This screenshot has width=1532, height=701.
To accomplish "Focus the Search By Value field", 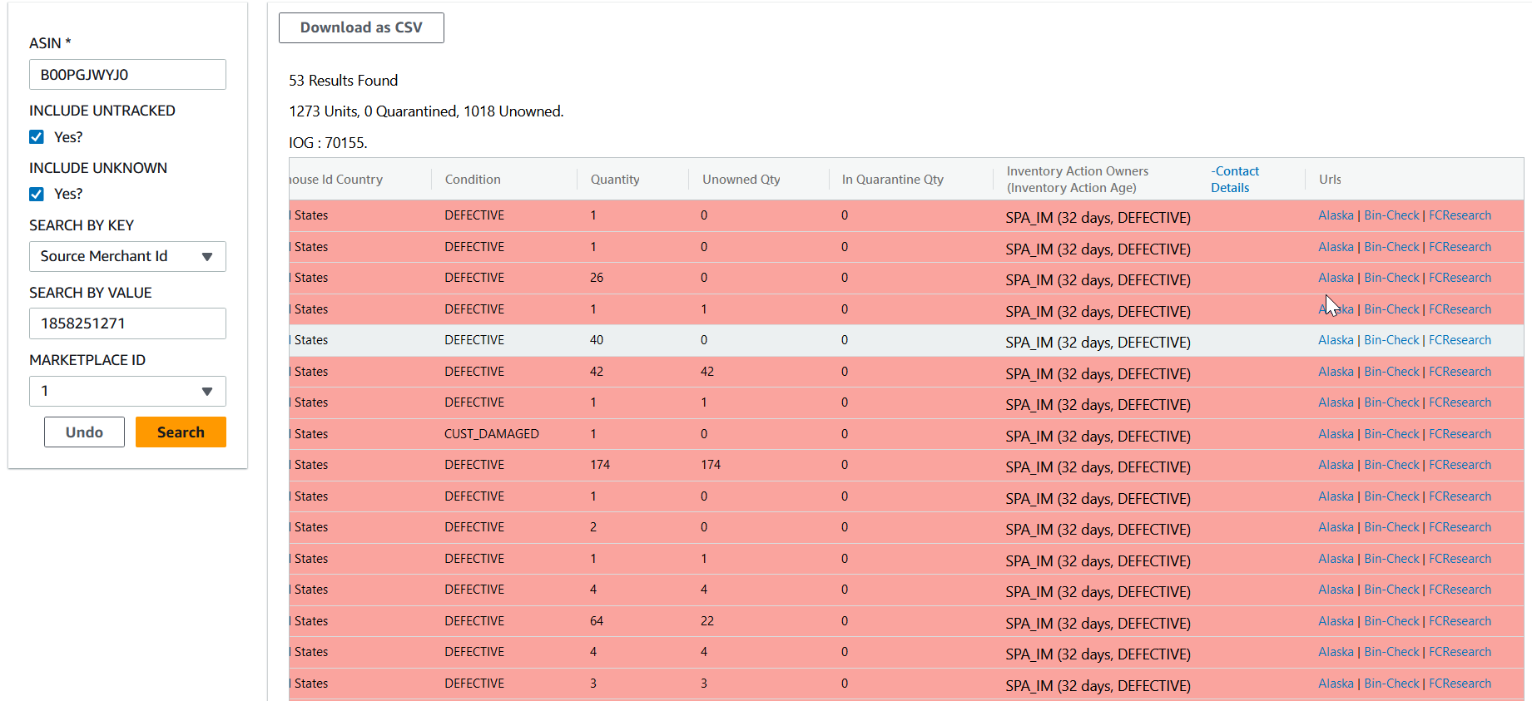I will [127, 323].
